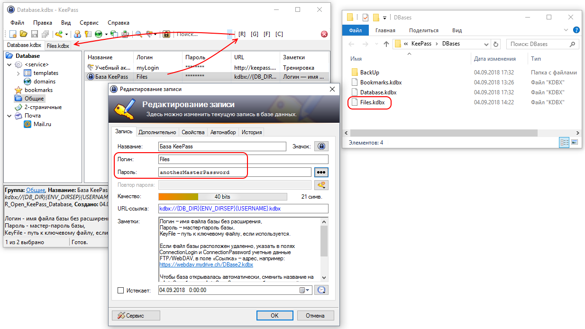
Task: Click the Properties checkmark icon in Explorer title bar
Action: [x=366, y=18]
